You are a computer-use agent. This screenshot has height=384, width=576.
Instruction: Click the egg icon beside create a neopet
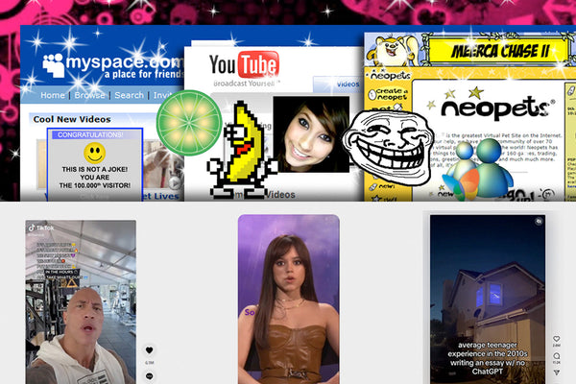click(x=372, y=94)
